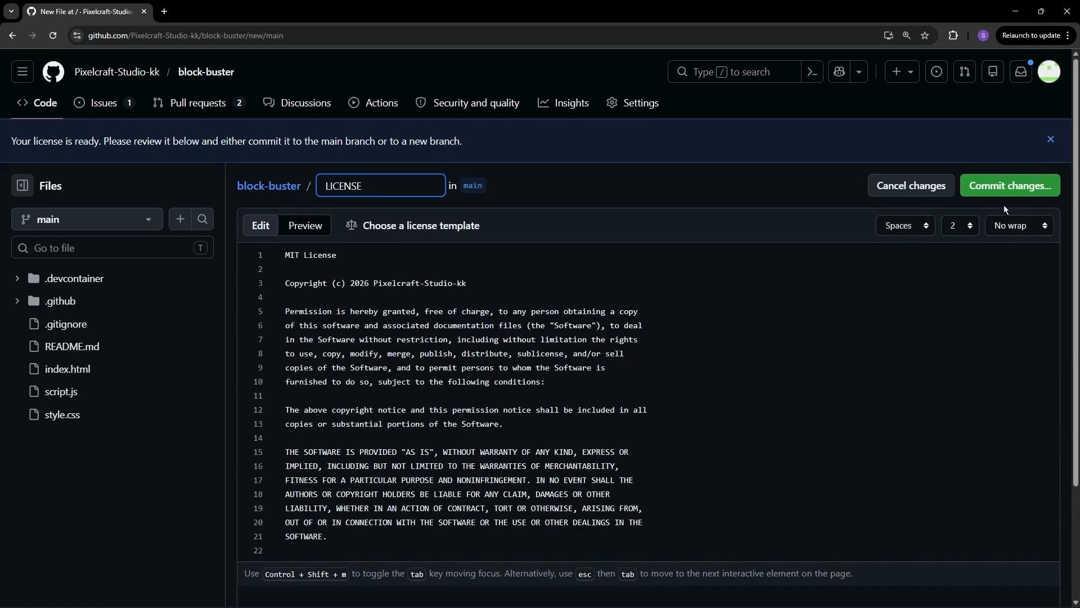Reload the page with browser refresh icon
This screenshot has width=1080, height=608.
(x=52, y=35)
